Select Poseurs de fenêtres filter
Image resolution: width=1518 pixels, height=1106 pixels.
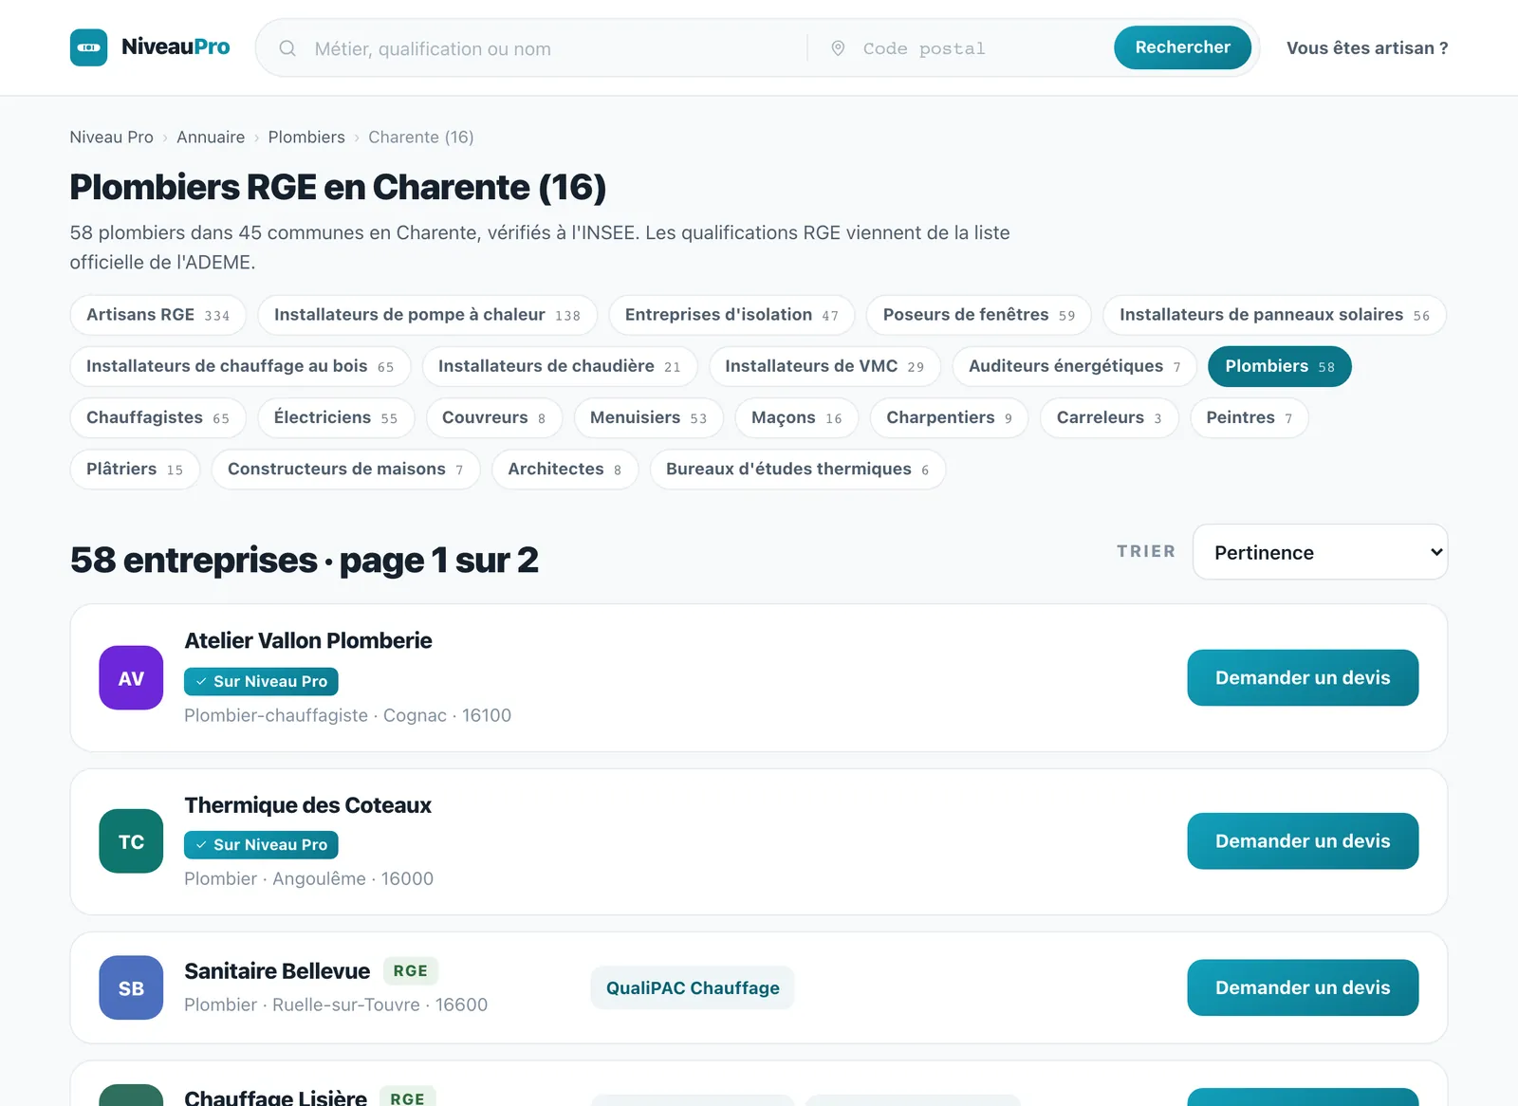tap(978, 315)
